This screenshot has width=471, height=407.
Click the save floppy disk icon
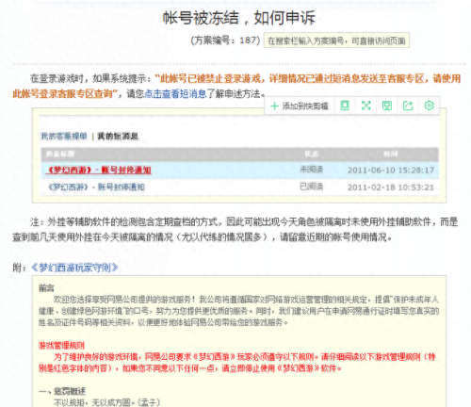387,106
